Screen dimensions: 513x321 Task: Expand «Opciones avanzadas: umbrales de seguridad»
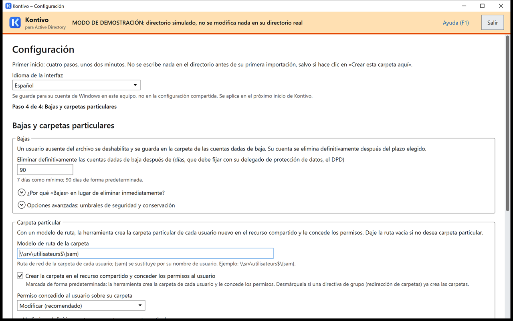(x=22, y=205)
